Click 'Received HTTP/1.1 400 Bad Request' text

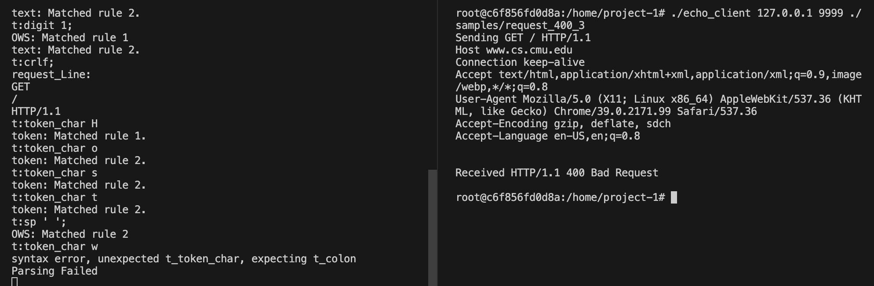coord(557,173)
